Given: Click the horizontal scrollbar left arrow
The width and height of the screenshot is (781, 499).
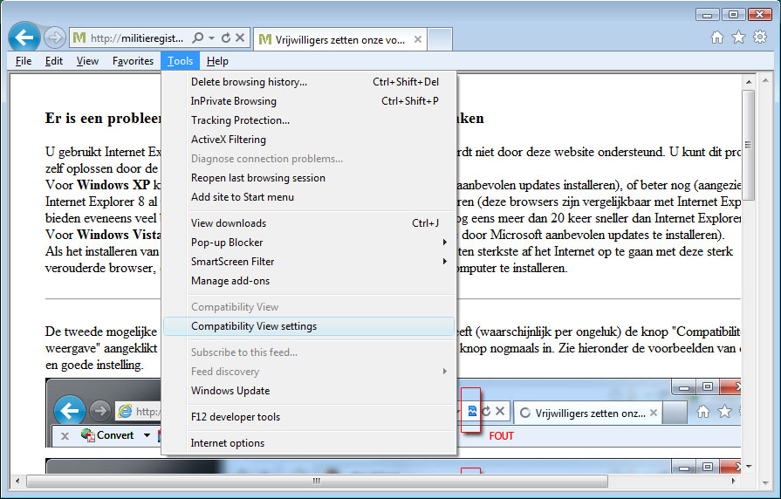Looking at the screenshot, I should (18, 481).
